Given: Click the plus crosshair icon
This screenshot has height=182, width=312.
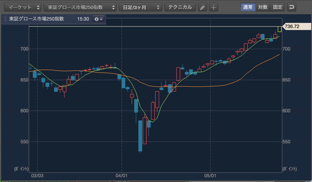Looking at the screenshot, I should point(213,7).
